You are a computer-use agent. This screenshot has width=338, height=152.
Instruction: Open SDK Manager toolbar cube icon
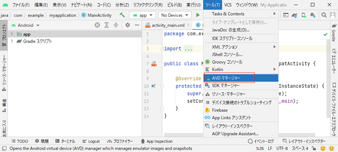pos(313,15)
